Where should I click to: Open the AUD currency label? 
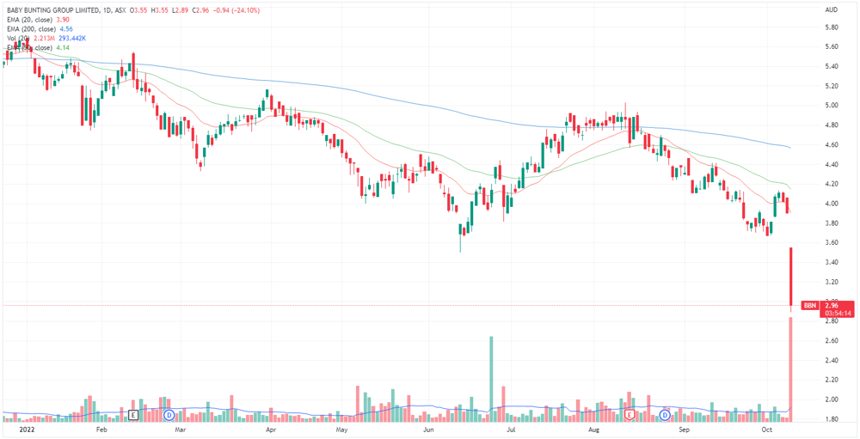click(832, 10)
